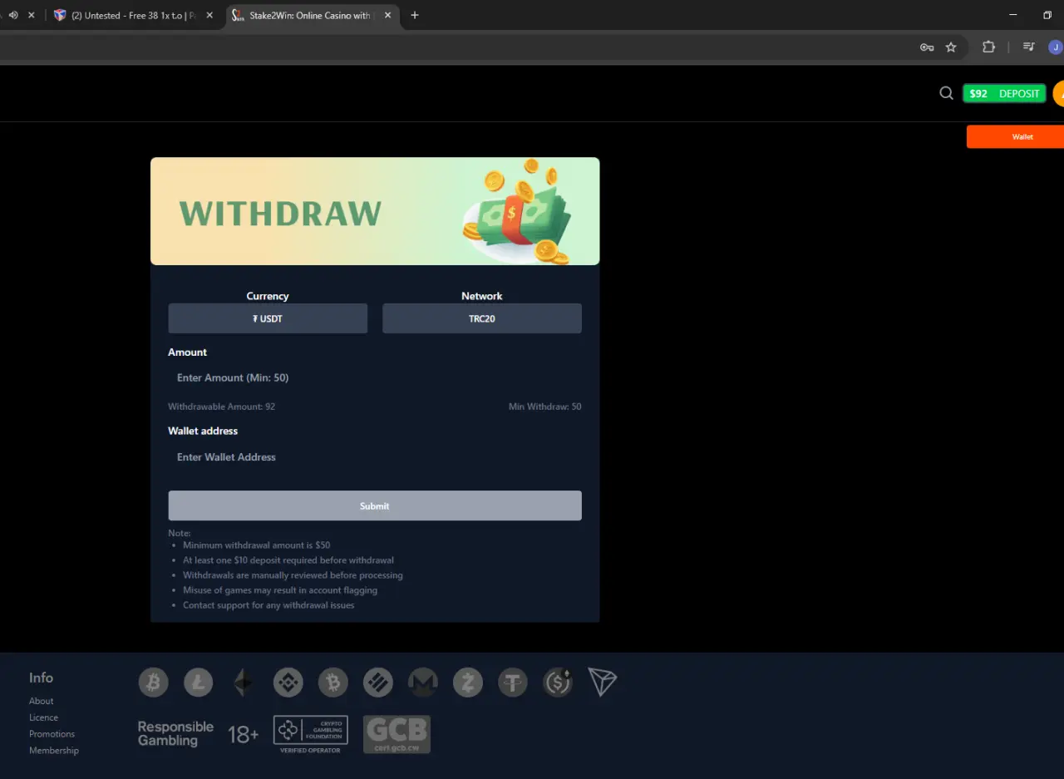Click the "At least one $10 deposit required" note
Screen dimensions: 1064x779
coord(288,560)
